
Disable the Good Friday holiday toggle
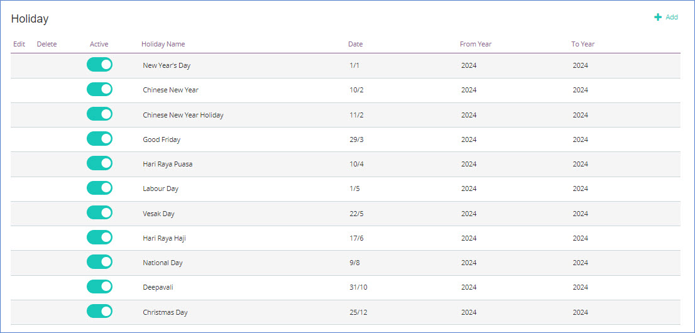click(x=99, y=139)
